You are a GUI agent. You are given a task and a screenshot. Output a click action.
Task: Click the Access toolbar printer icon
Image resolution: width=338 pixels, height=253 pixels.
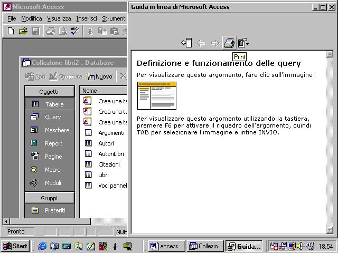pos(51,31)
